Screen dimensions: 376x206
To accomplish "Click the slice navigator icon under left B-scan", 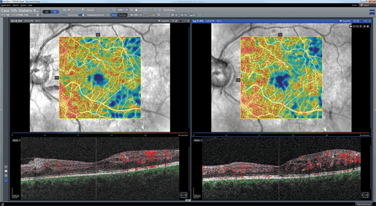I will pos(183,195).
